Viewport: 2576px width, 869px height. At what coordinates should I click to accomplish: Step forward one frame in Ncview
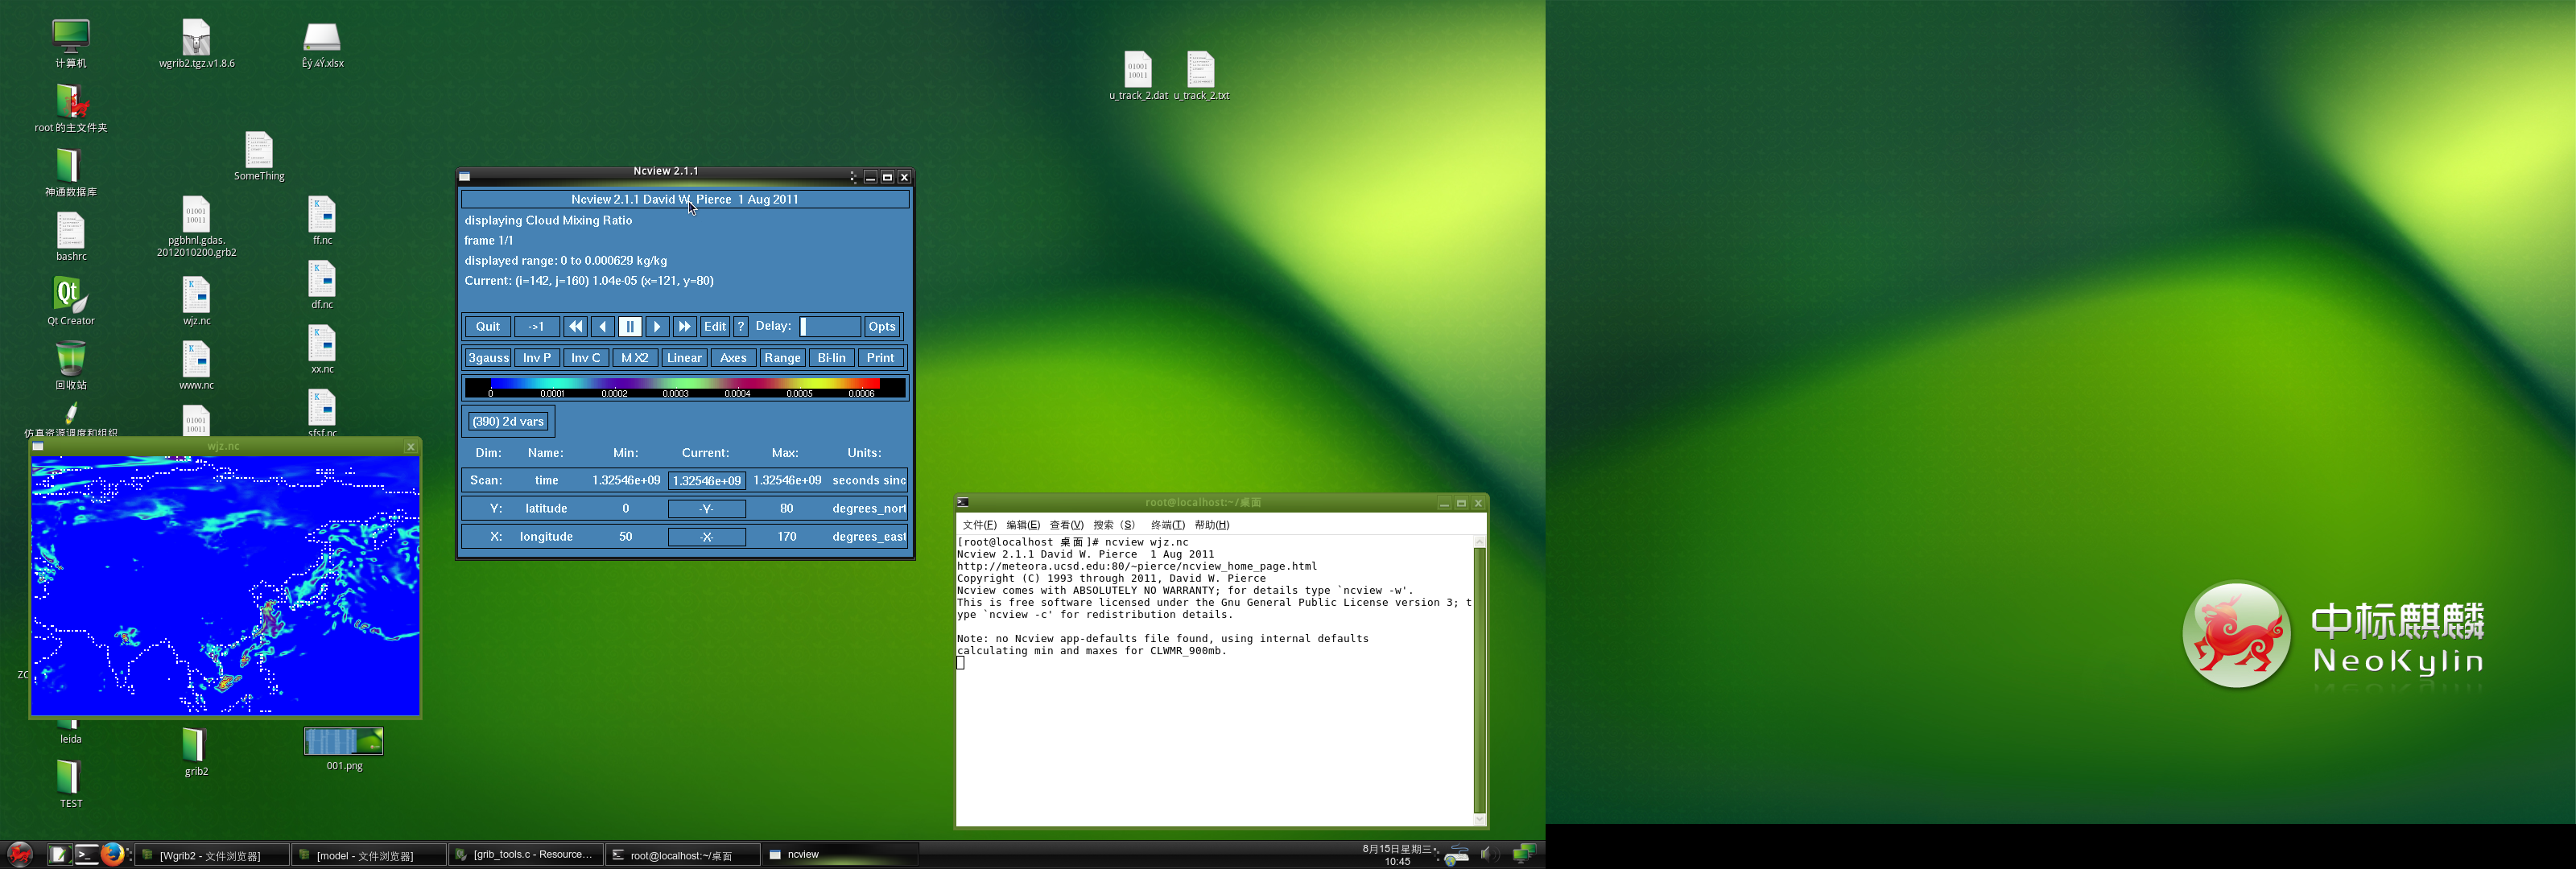[x=657, y=326]
